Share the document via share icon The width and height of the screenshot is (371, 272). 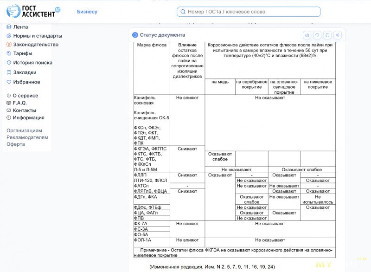pos(338,35)
